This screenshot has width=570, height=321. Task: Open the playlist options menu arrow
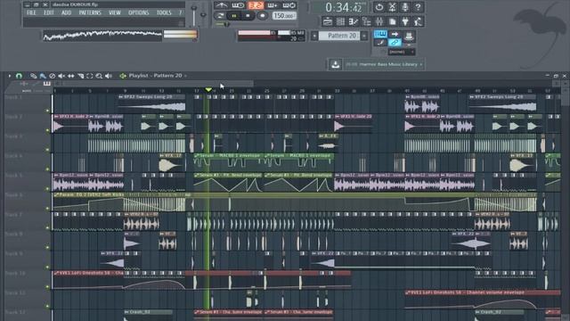coord(10,76)
